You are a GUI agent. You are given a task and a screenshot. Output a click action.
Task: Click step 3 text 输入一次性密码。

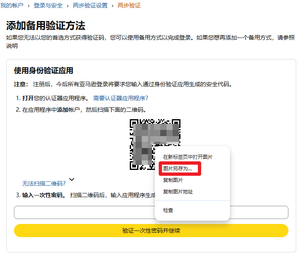(44, 195)
